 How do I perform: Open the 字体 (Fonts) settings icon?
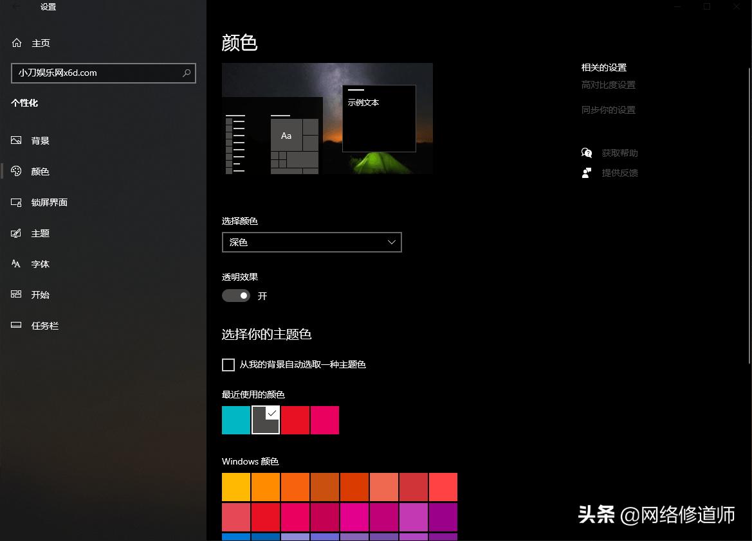[x=15, y=263]
